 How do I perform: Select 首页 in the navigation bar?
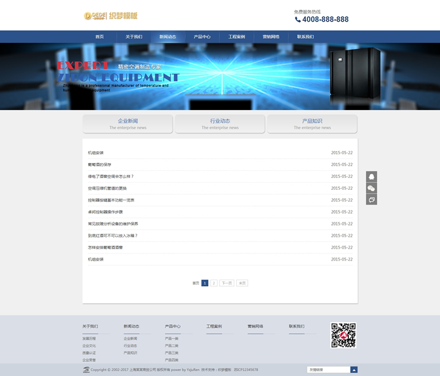point(99,37)
